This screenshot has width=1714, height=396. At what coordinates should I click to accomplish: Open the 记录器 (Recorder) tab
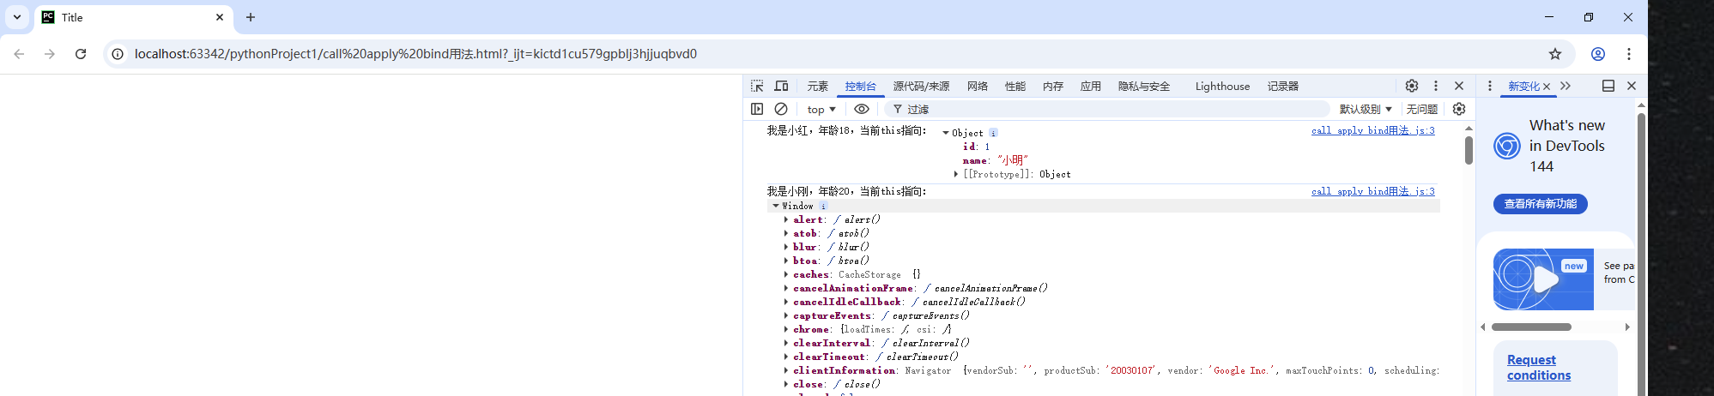tap(1283, 86)
